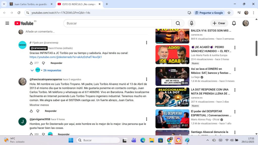258x145 pixels.
Task: Reload the page in browser
Action: [x=19, y=13]
